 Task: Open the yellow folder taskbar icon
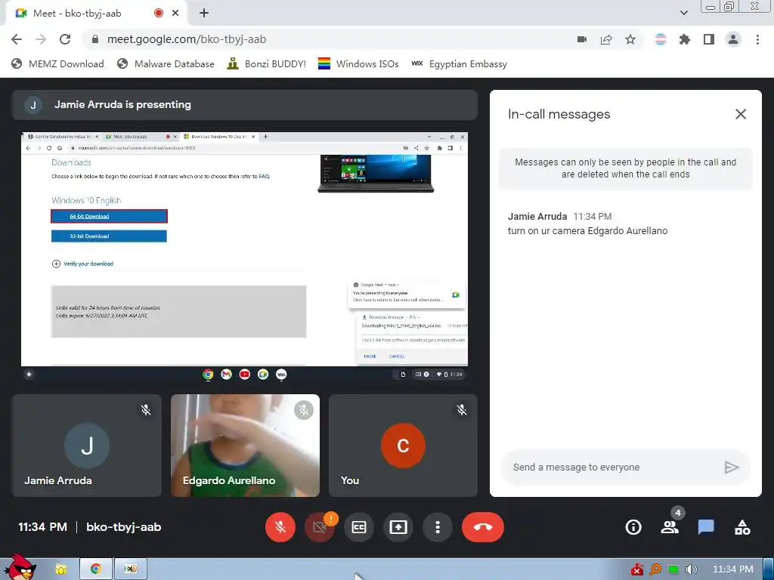(x=61, y=569)
